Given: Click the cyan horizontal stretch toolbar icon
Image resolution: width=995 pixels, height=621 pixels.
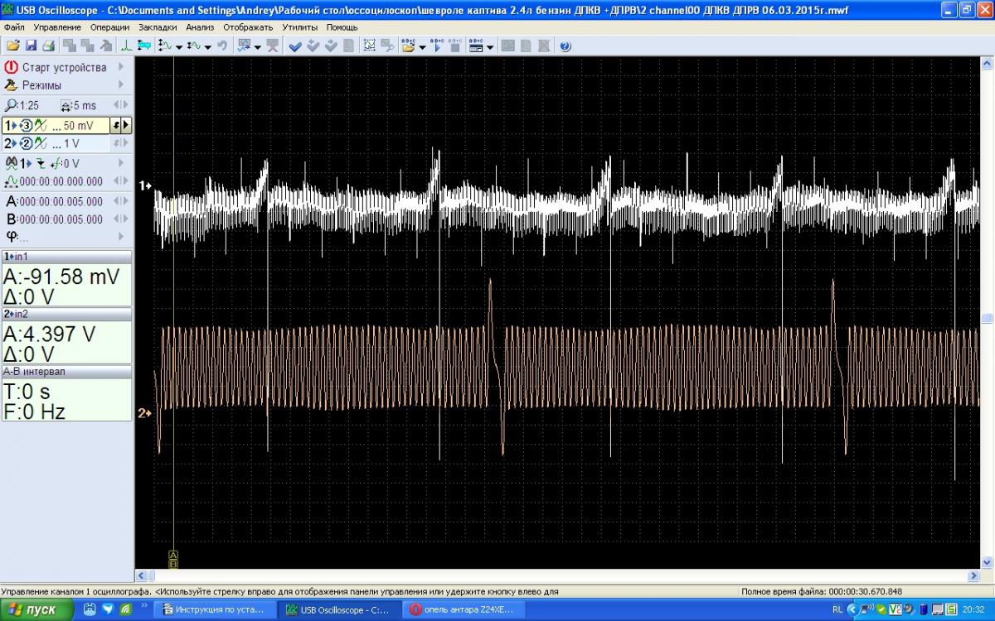Looking at the screenshot, I should click(x=143, y=46).
